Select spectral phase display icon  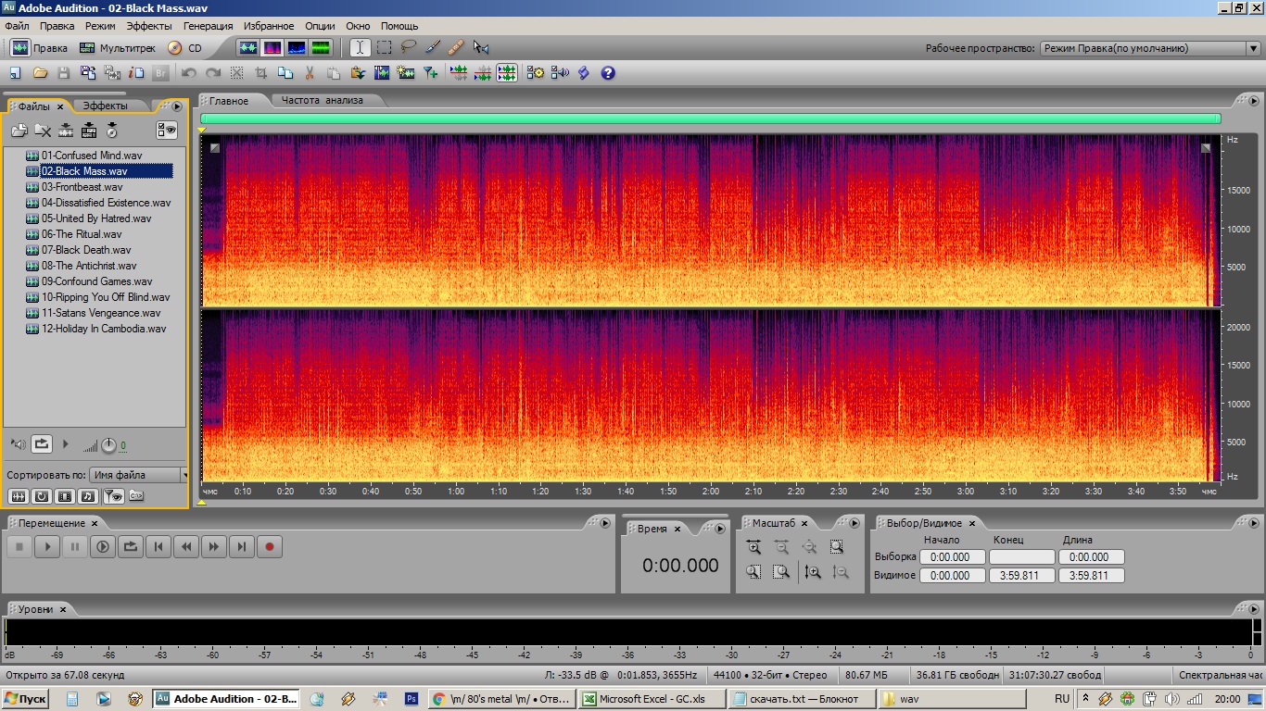321,48
